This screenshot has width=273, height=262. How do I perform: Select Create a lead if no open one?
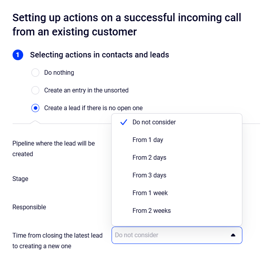pos(35,108)
